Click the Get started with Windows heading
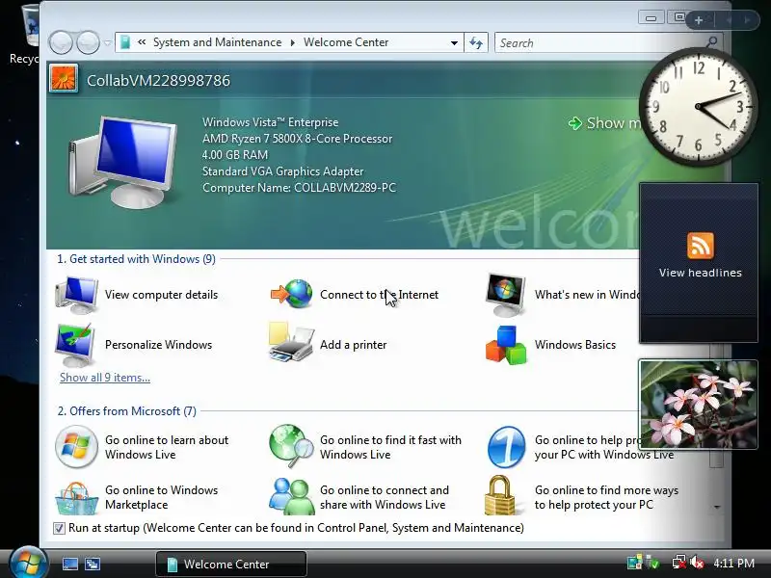 pos(136,259)
